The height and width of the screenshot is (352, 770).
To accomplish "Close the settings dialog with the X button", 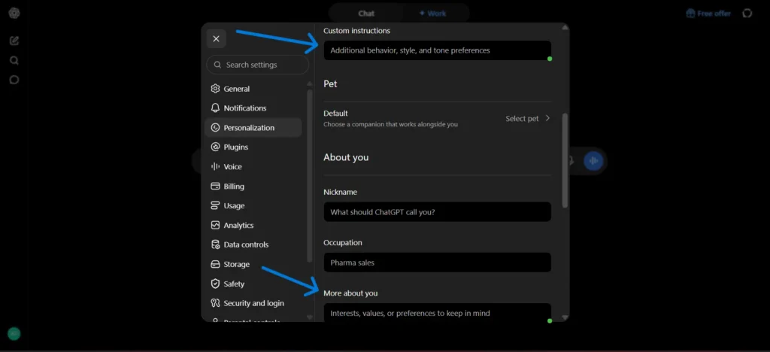I will tap(216, 39).
